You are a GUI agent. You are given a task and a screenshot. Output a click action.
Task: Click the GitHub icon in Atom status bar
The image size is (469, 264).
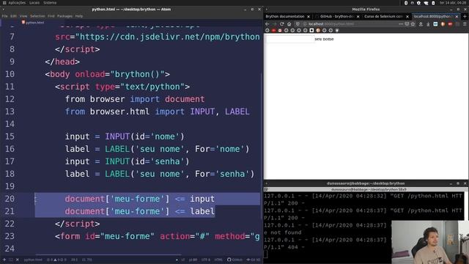pyautogui.click(x=234, y=260)
